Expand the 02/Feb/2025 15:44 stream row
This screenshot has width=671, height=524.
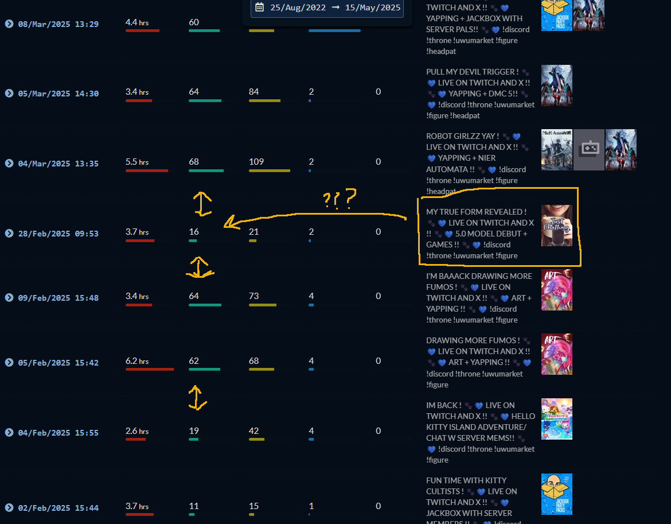tap(9, 508)
